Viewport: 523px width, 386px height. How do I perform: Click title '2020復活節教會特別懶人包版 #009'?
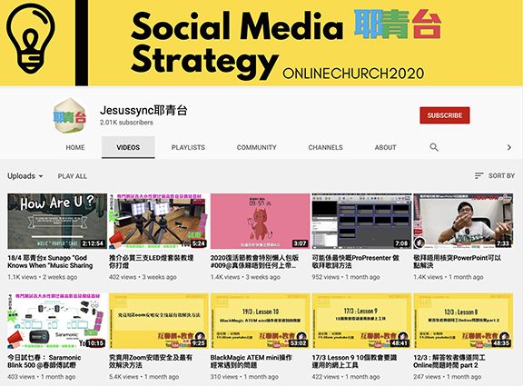pos(254,262)
